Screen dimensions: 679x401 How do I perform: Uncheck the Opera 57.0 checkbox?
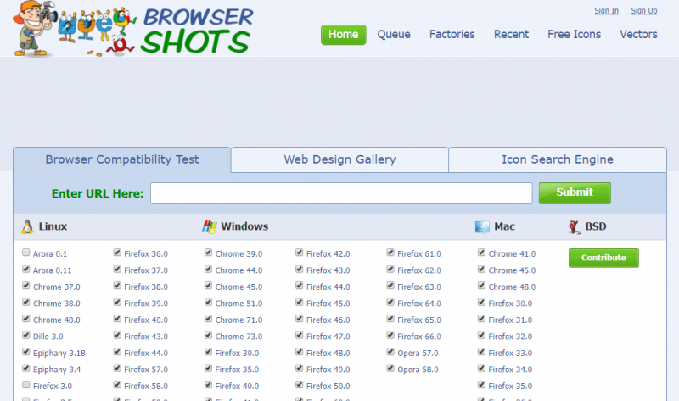click(x=390, y=352)
